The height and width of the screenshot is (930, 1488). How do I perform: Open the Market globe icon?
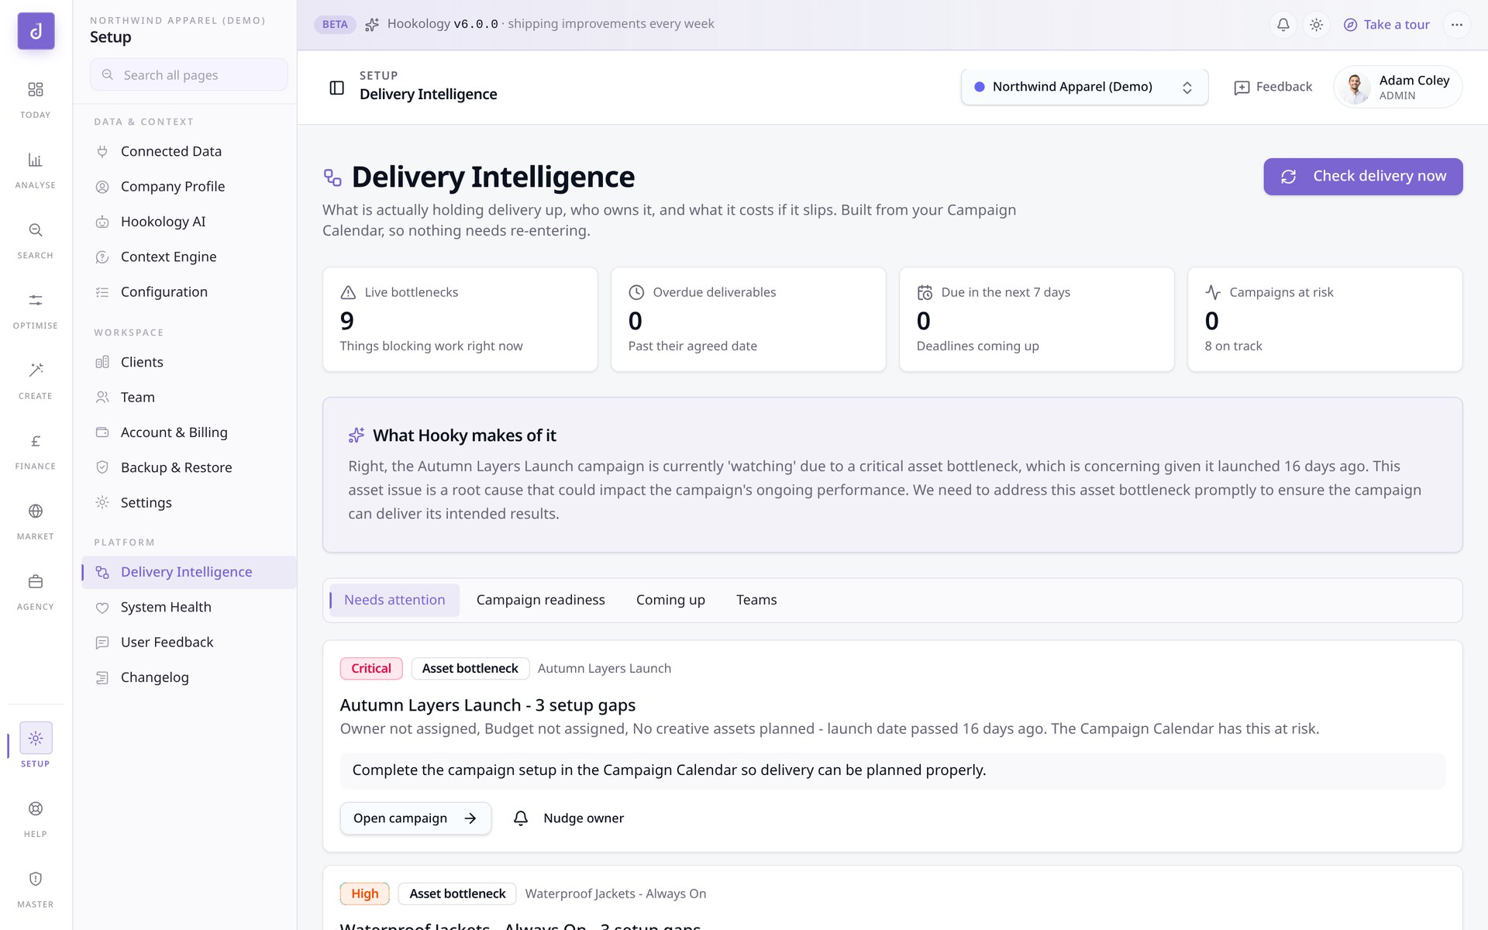36,511
